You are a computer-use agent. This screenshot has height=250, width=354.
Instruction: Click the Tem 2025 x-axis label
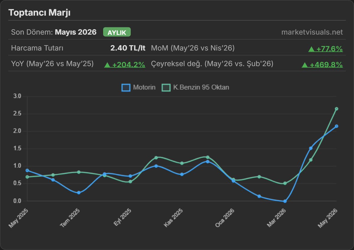pyautogui.click(x=70, y=218)
